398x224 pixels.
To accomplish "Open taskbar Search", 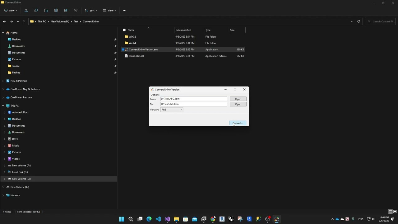I will point(131,219).
